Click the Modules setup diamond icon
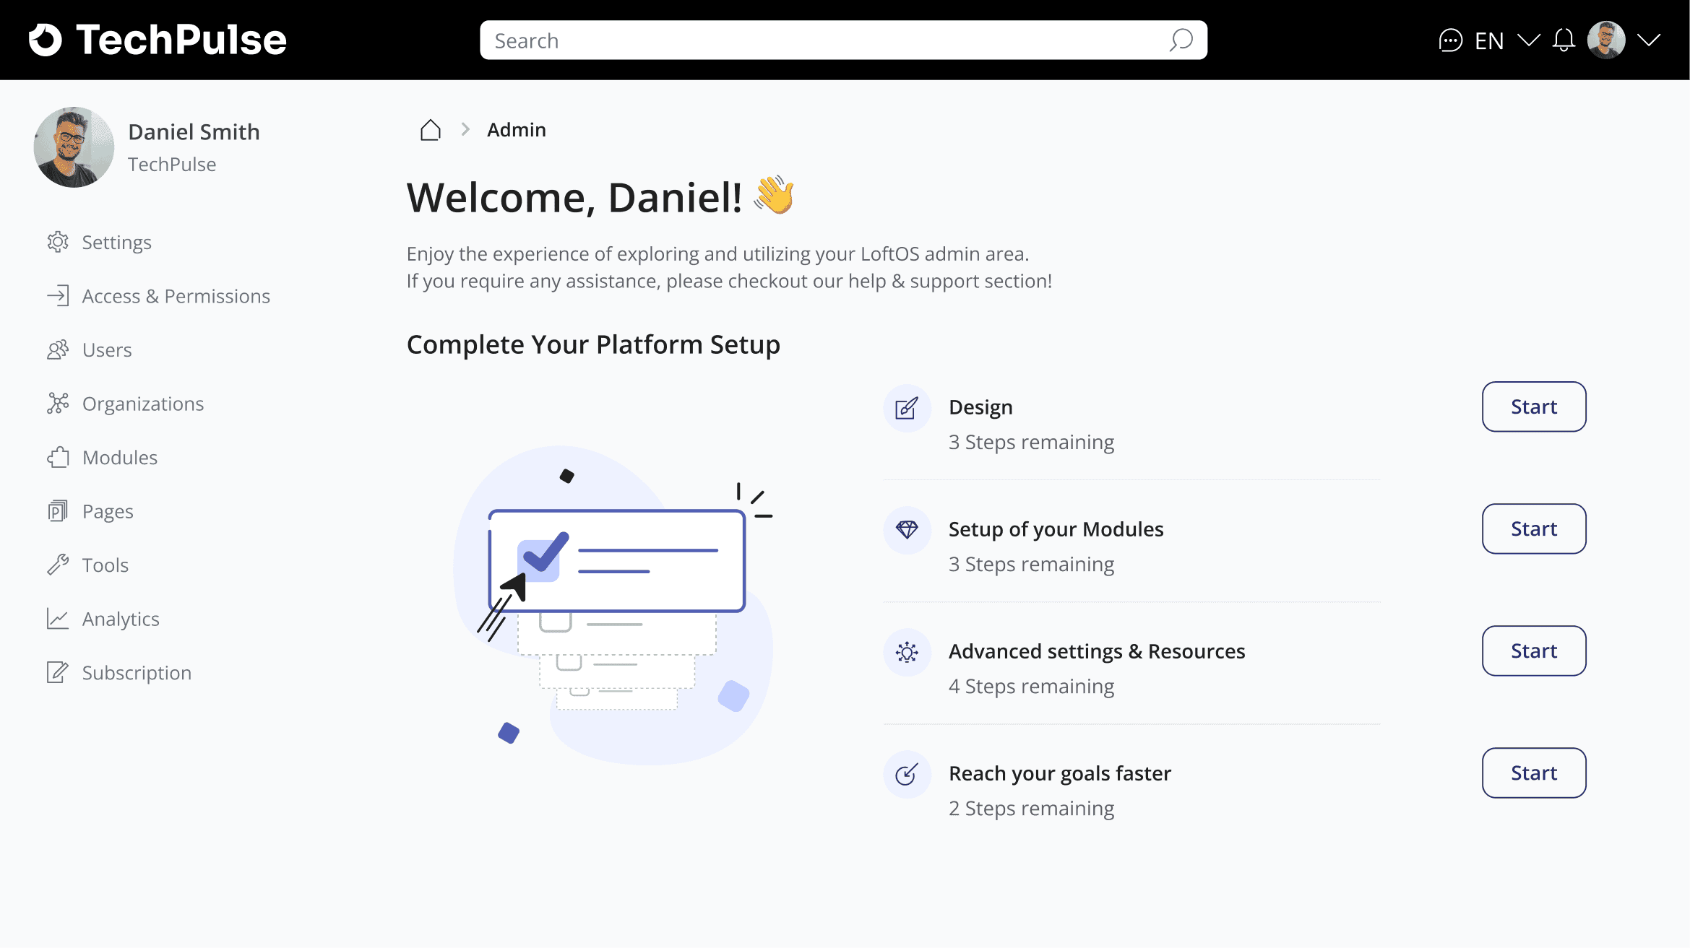1690x948 pixels. (907, 530)
